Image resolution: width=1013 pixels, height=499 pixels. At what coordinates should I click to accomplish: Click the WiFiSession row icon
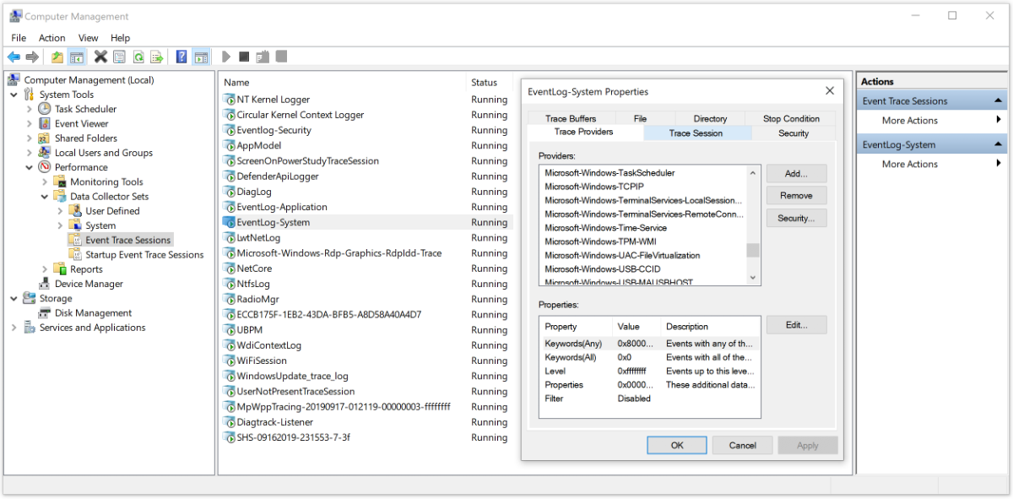[229, 361]
